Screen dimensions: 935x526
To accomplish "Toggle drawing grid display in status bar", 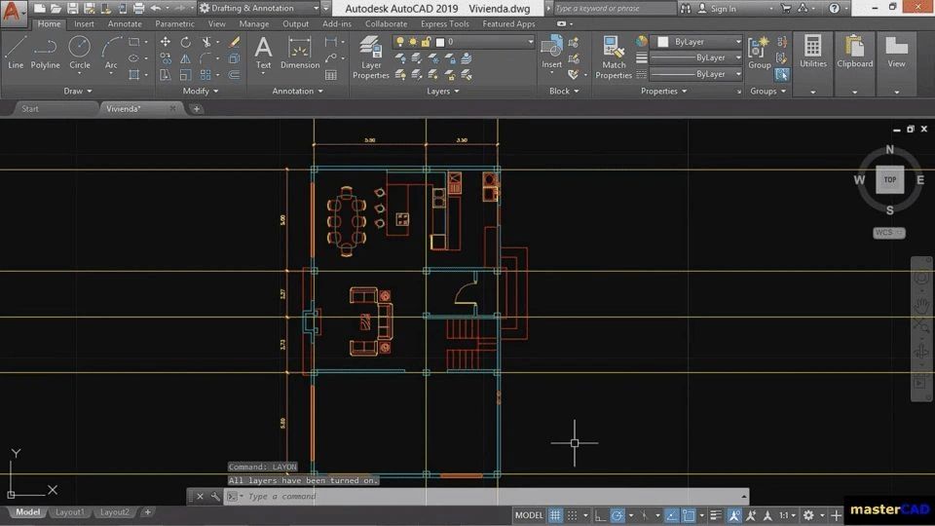I will coord(555,515).
